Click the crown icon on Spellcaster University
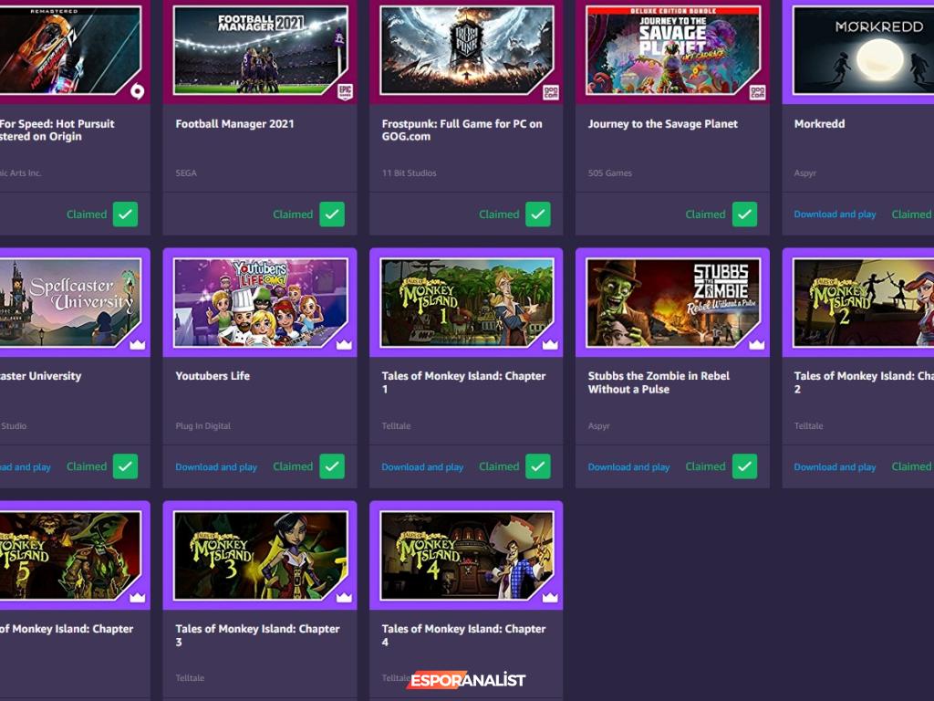 138,344
